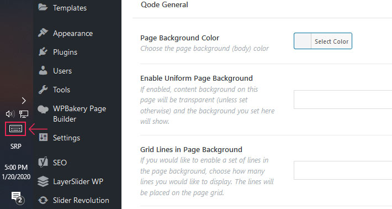Open the WPBakery Page Builder menu

80,114
